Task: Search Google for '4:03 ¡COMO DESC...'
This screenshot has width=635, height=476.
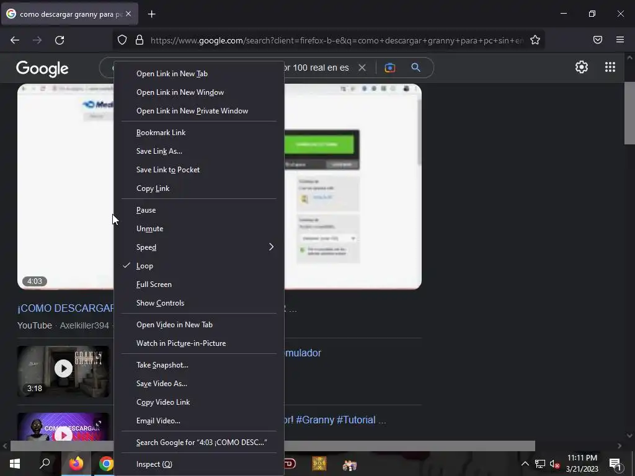Action: 199,443
